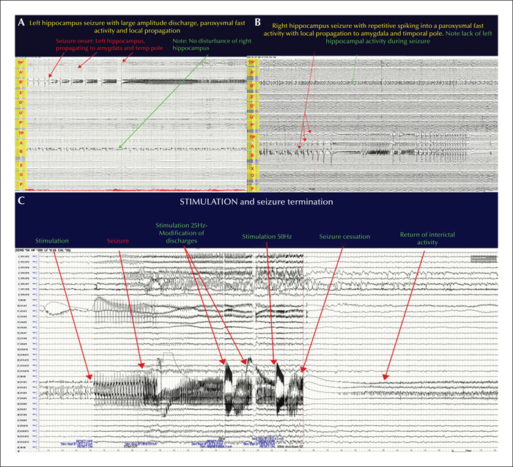Viewport: 513px width, 467px height.
Task: Click the unprimed O electrode label in panel B
Action: click(x=252, y=176)
